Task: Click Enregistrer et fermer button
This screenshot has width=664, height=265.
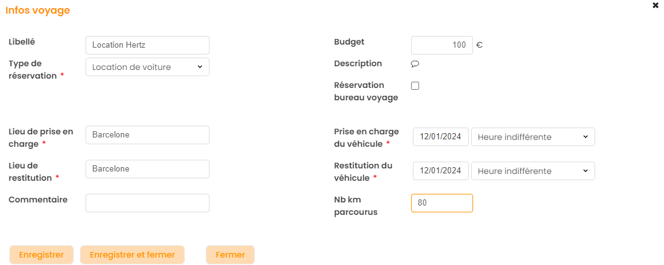Action: coord(132,254)
